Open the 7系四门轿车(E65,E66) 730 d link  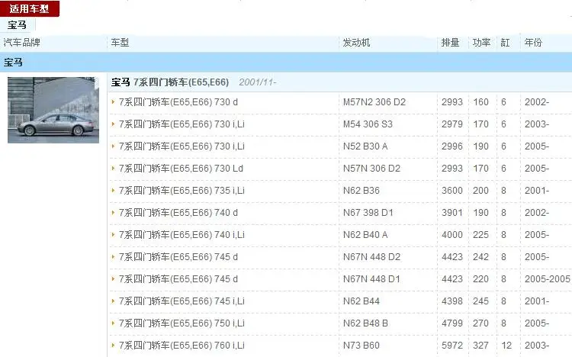pos(178,102)
